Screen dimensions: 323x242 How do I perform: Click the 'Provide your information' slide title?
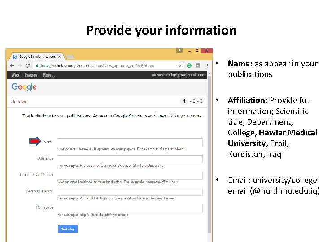click(x=161, y=30)
